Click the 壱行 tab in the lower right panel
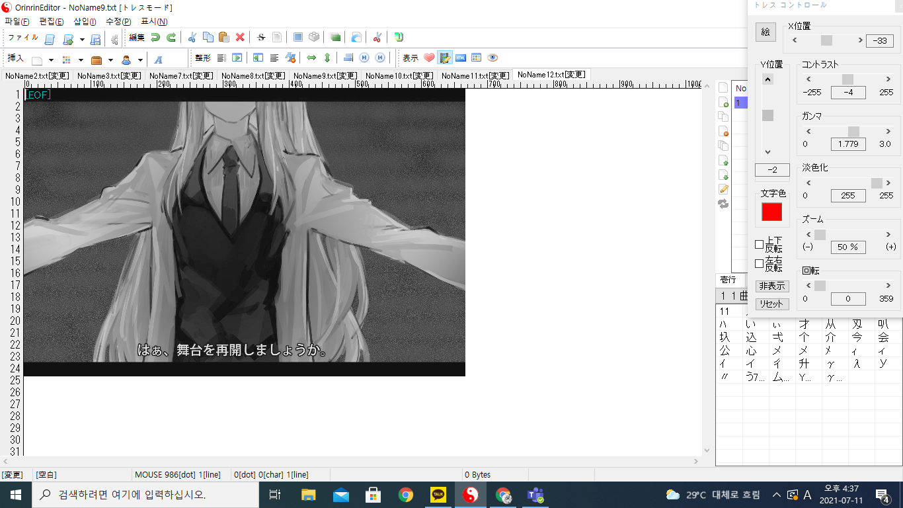The width and height of the screenshot is (903, 508). [728, 280]
